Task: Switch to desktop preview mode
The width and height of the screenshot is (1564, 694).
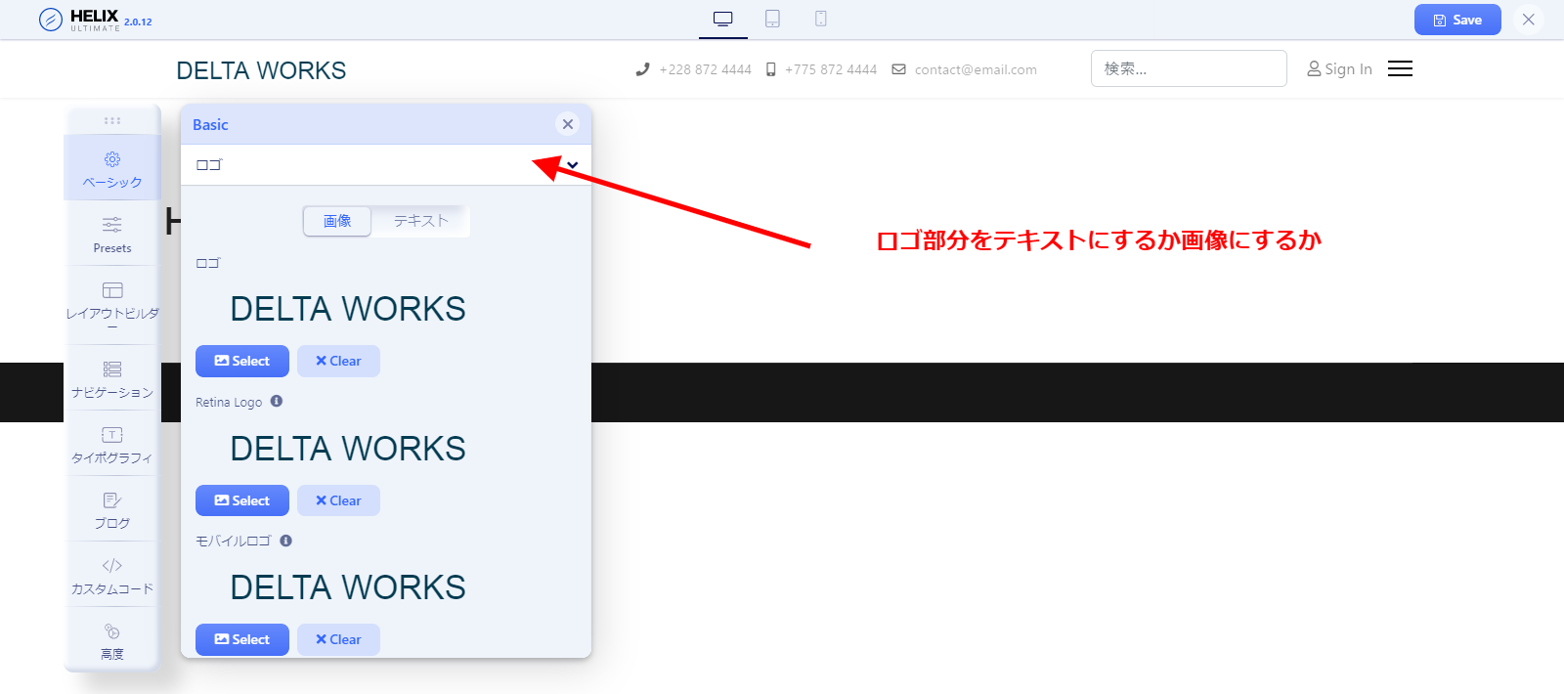Action: tap(723, 19)
